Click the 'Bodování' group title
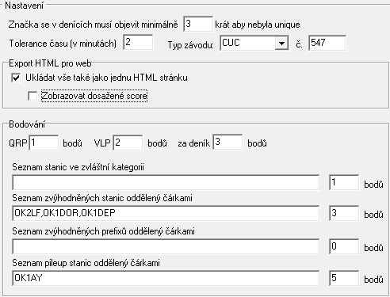 coord(27,124)
